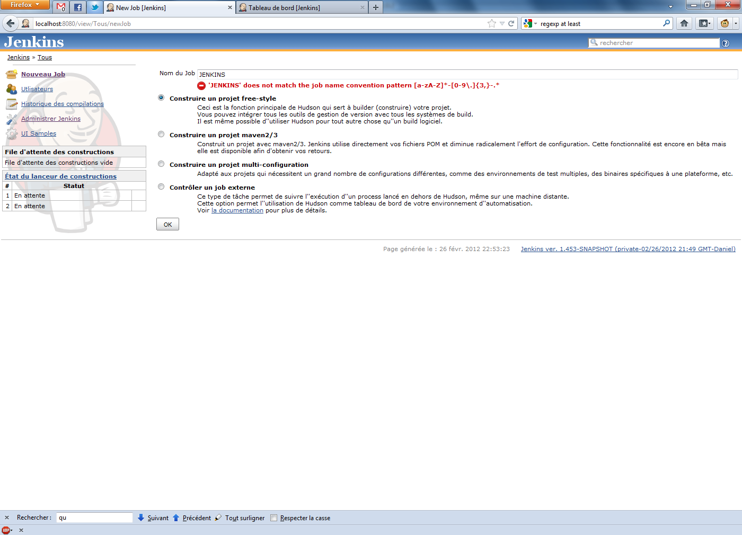Viewport: 742px width, 535px height.
Task: Click the Nouveau Job folder icon
Action: (12, 74)
